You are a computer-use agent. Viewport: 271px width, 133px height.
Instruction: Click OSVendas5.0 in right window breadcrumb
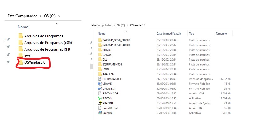[138, 25]
